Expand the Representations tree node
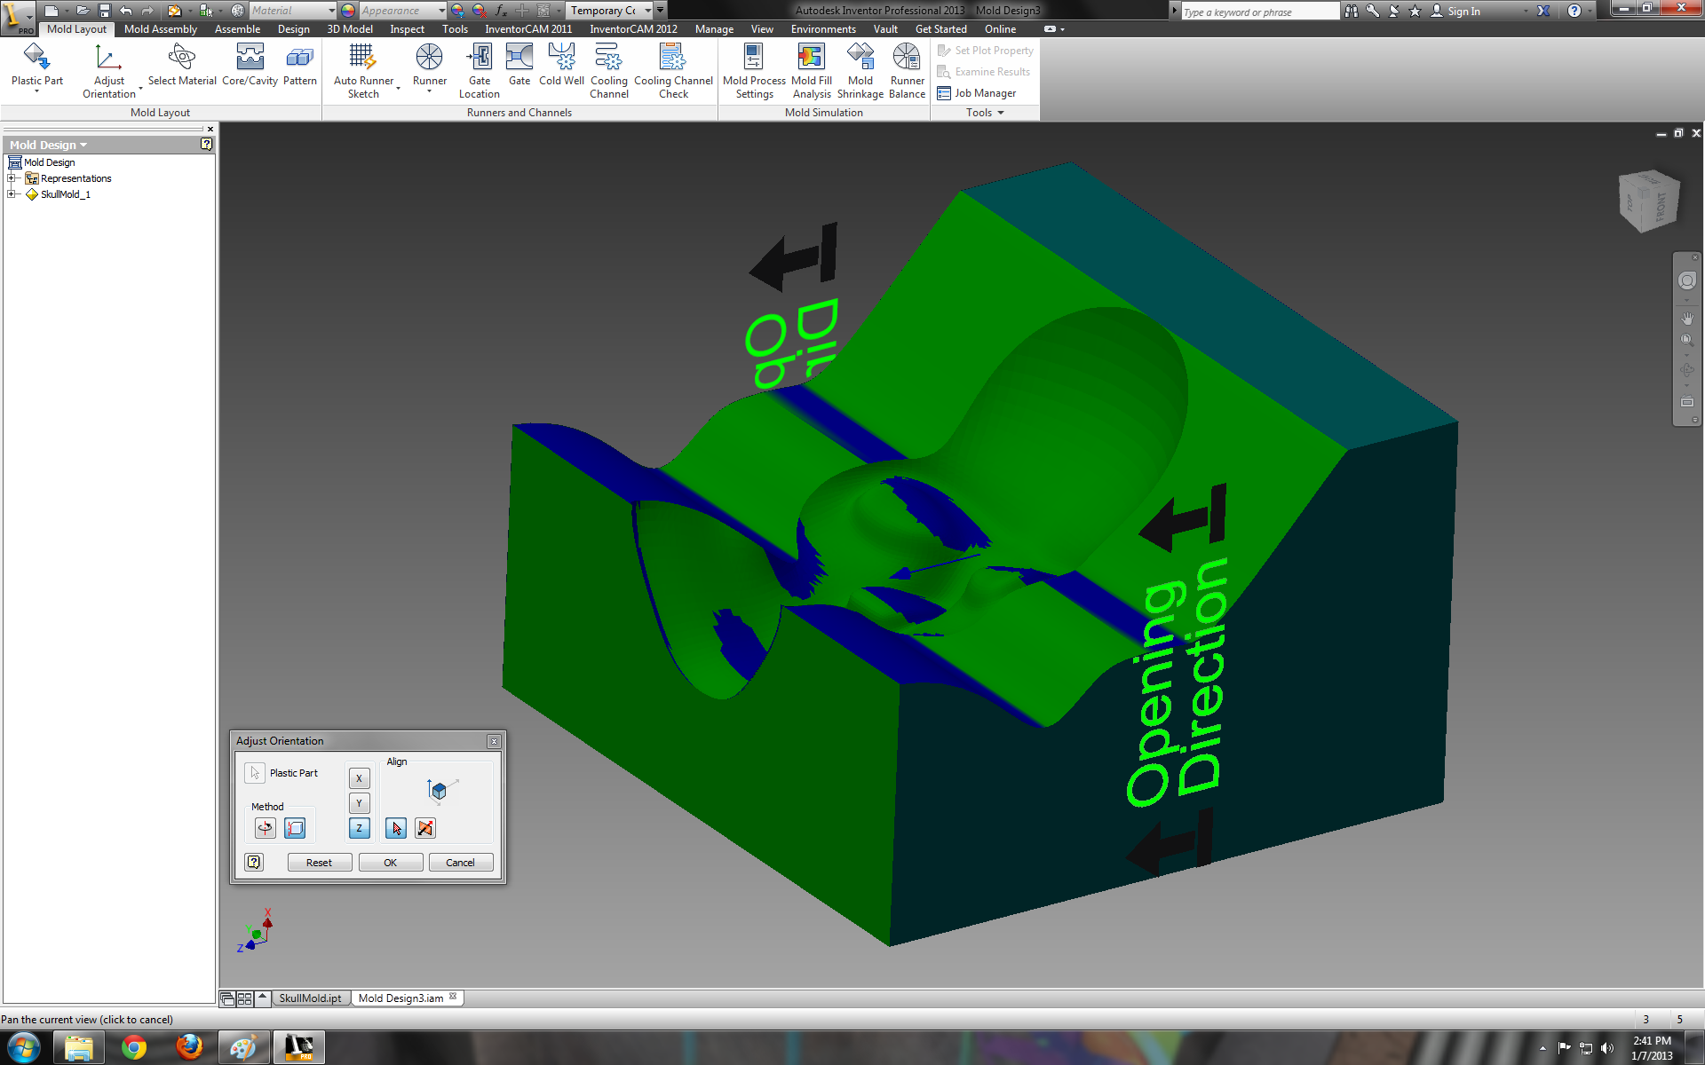1705x1065 pixels. point(12,178)
